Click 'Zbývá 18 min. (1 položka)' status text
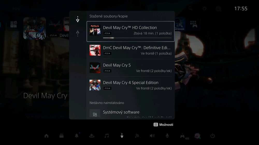The image size is (259, 145). (x=153, y=33)
